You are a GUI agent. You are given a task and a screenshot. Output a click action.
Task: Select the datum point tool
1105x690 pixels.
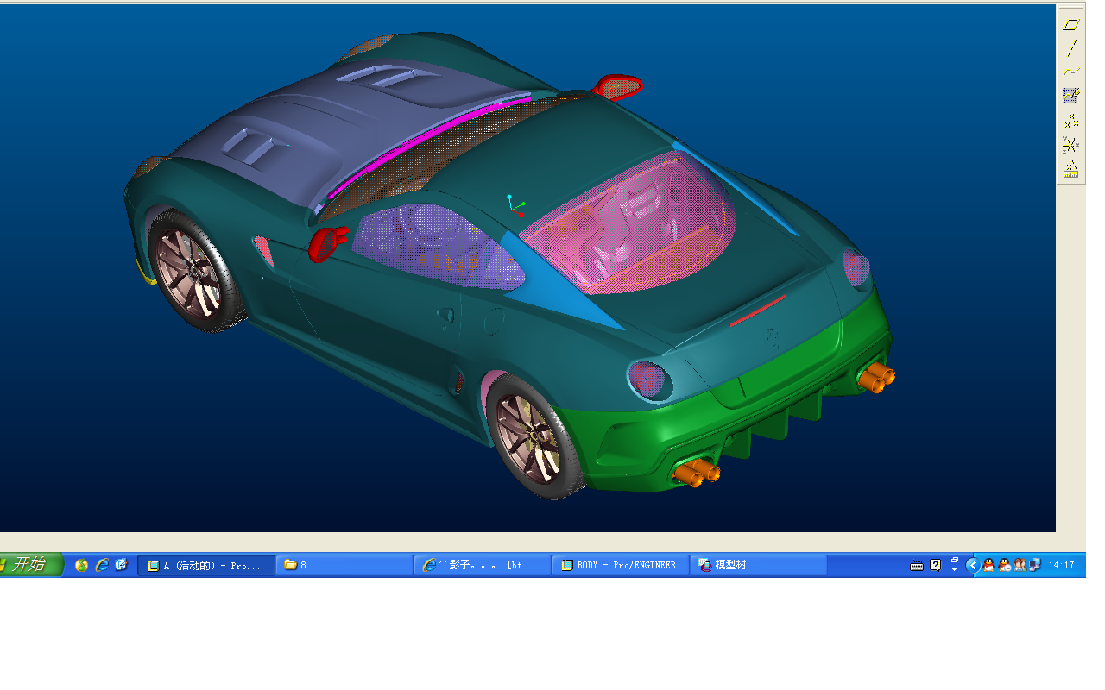click(x=1070, y=121)
